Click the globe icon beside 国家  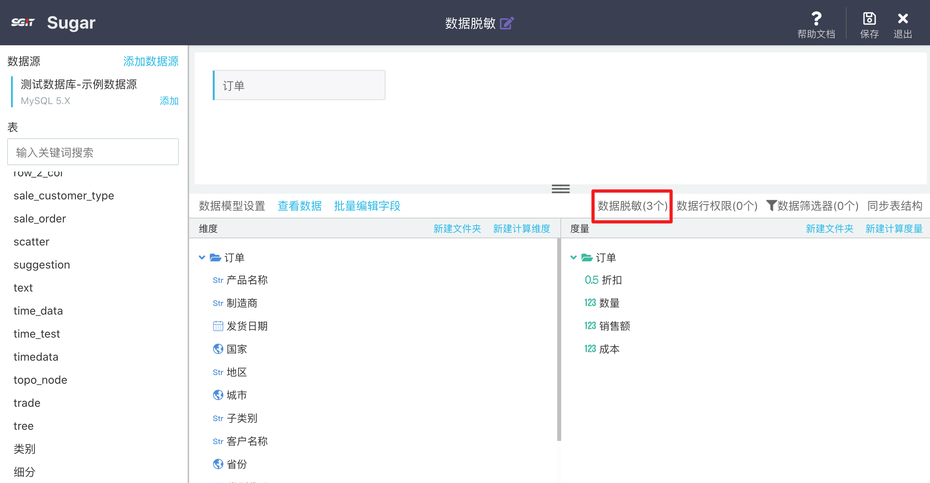218,349
